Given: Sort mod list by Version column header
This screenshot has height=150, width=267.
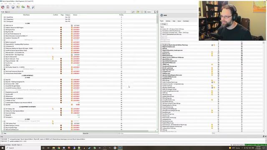Looking at the screenshot, I should click(75, 15).
